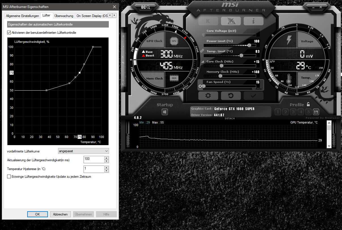Select the Lüfter tab
Screen dimensions: 342x230
46,16
